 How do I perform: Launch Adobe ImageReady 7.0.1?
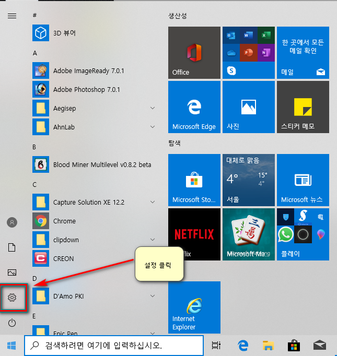click(x=93, y=70)
